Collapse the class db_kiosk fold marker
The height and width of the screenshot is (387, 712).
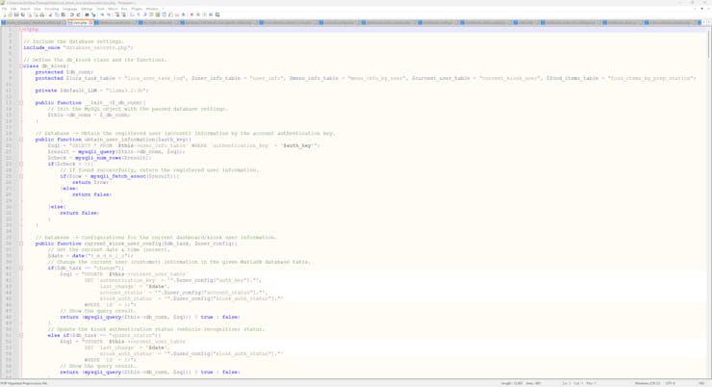(x=21, y=66)
